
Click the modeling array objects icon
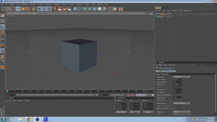pyautogui.click(x=90, y=9)
